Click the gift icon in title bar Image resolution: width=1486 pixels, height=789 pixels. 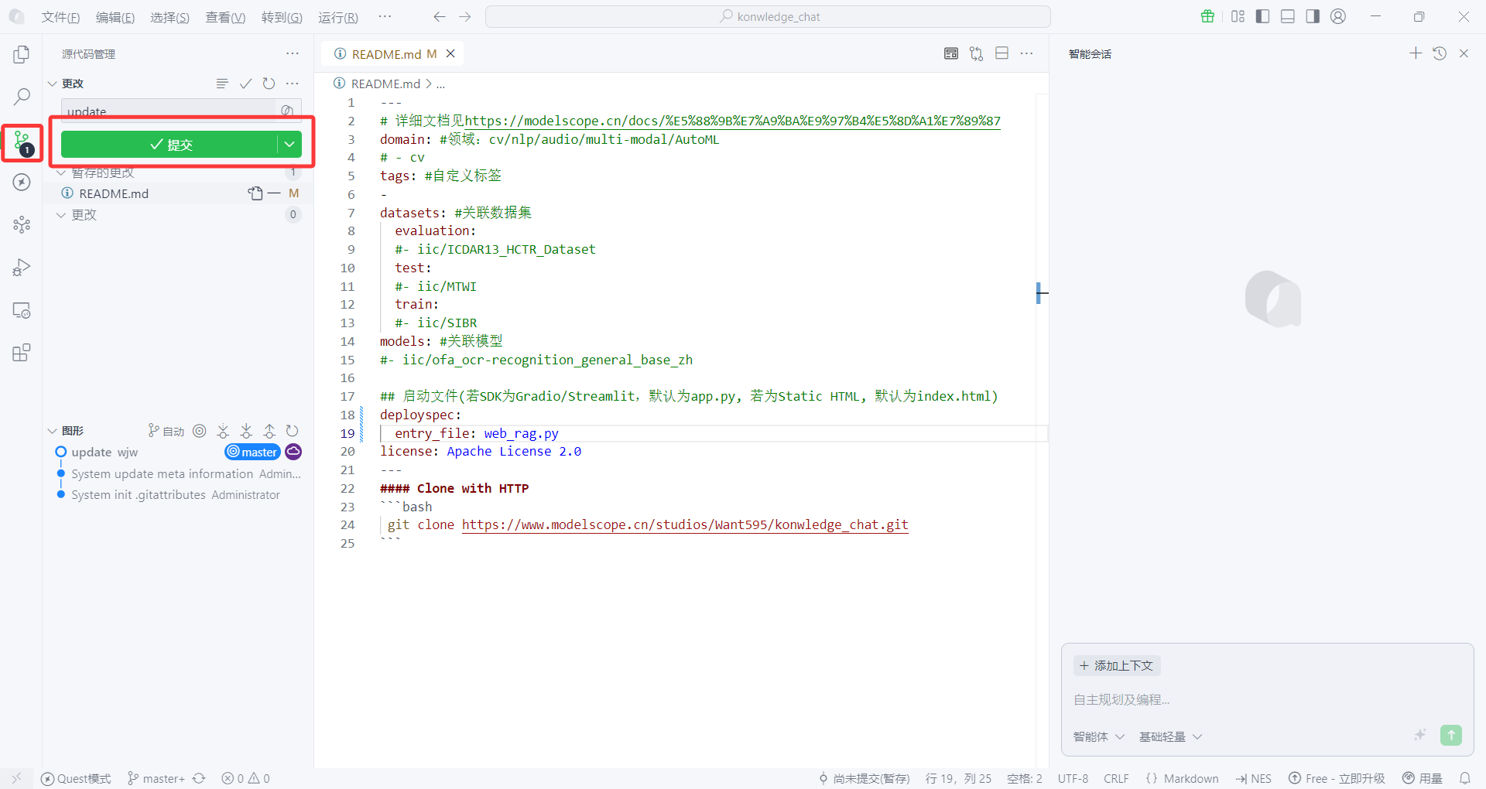coord(1207,16)
